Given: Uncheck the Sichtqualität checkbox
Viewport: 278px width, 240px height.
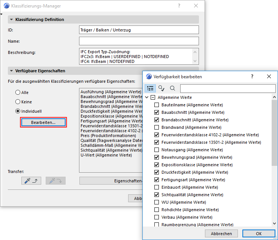Looking at the screenshot, I should pos(157,195).
